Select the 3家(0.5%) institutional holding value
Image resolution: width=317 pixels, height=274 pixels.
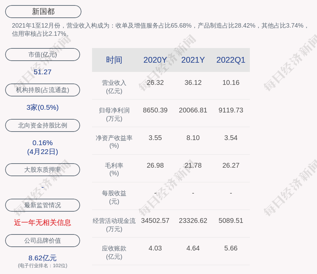point(43,107)
